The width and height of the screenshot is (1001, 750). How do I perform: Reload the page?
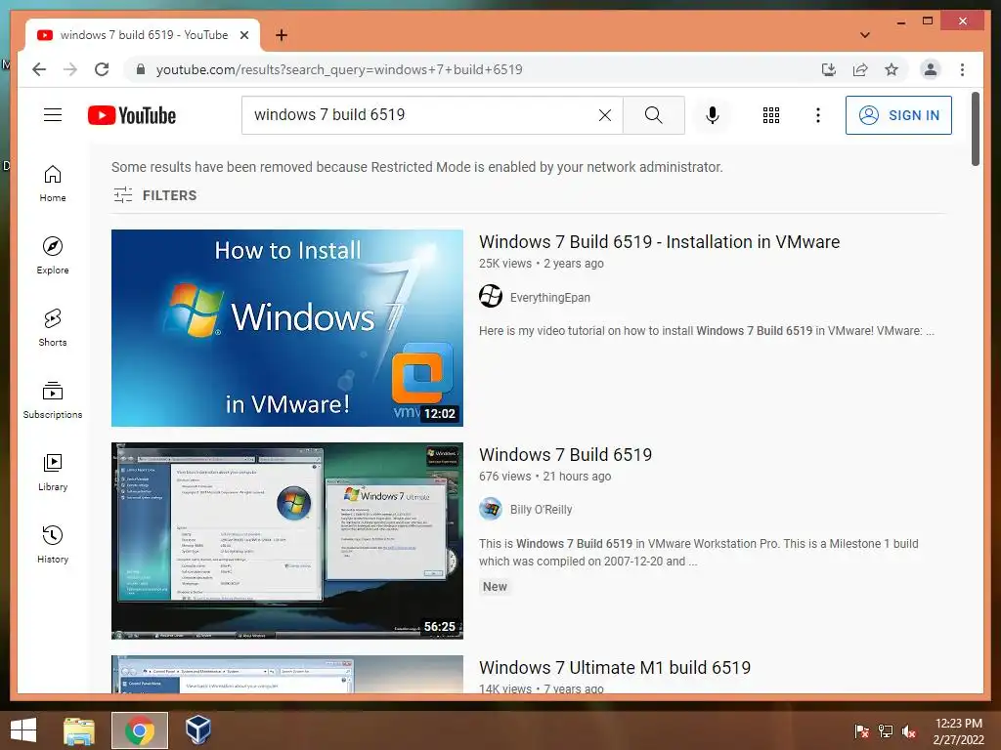[x=102, y=69]
